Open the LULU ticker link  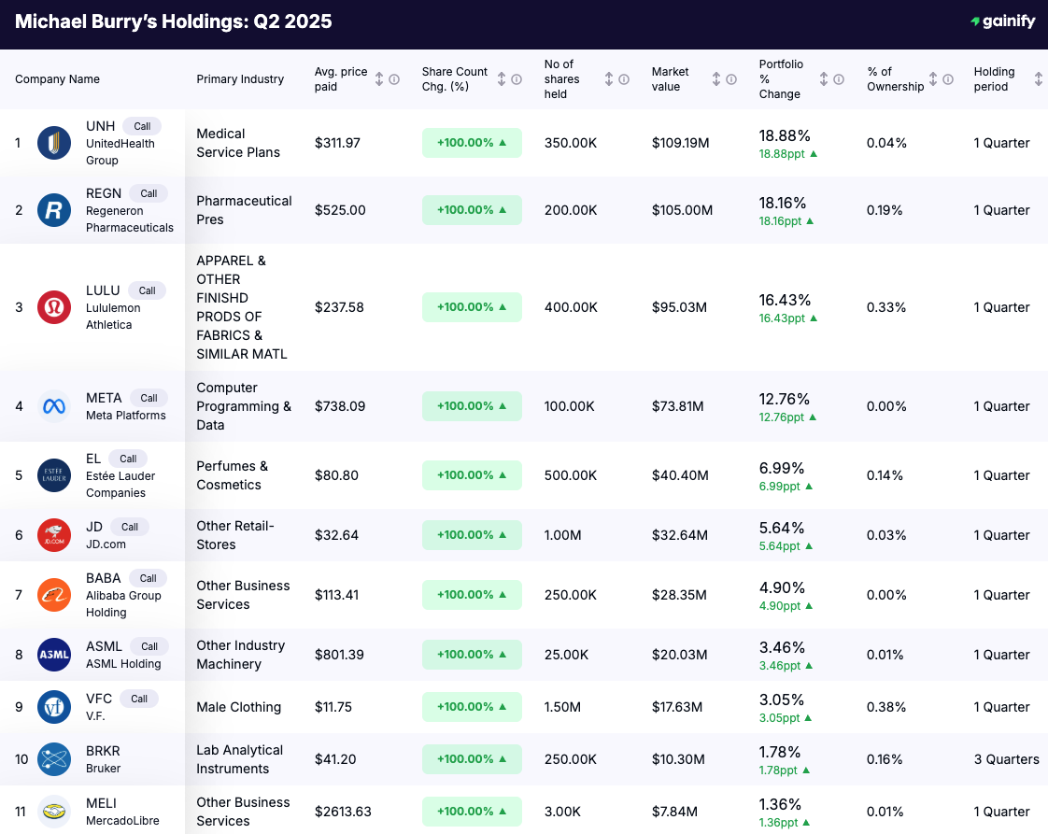[103, 290]
